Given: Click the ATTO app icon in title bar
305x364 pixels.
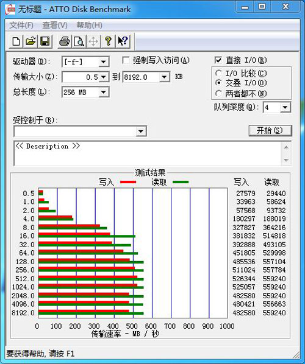Looking at the screenshot, I should coord(10,9).
